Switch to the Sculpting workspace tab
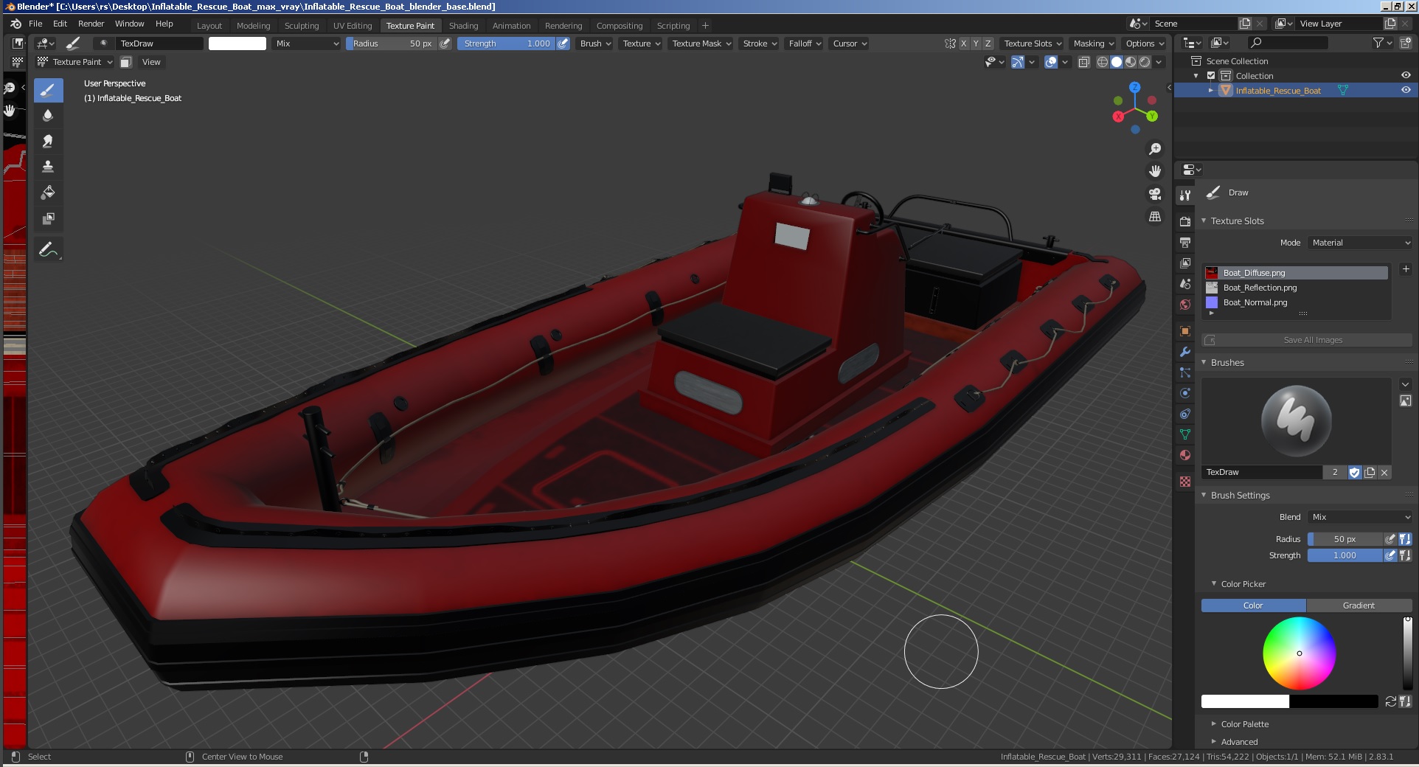1419x767 pixels. 302,26
